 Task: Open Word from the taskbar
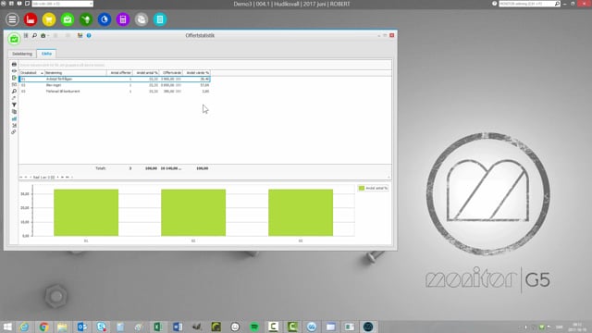[178, 327]
